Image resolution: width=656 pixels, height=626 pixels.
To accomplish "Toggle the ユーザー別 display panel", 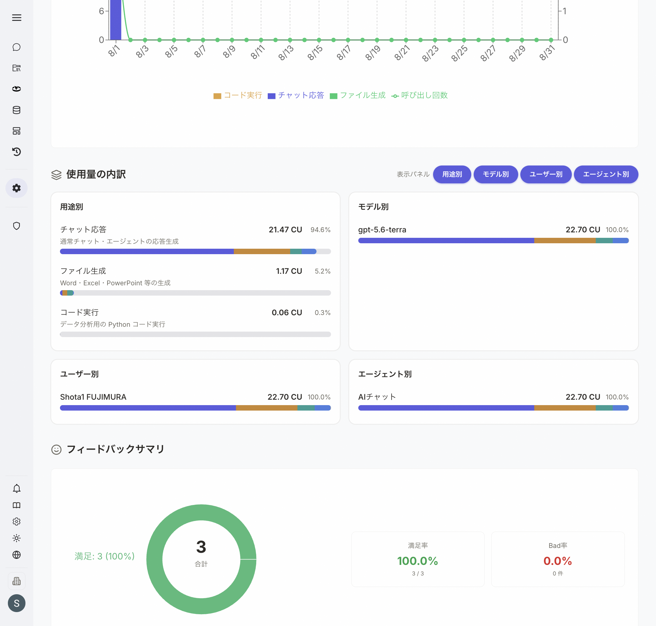I will (x=546, y=174).
